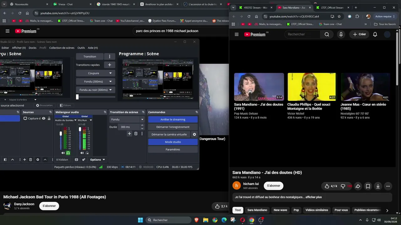Switch audio mixer layout icon
Screen dimensions: 401x225
pyautogui.click(x=76, y=160)
